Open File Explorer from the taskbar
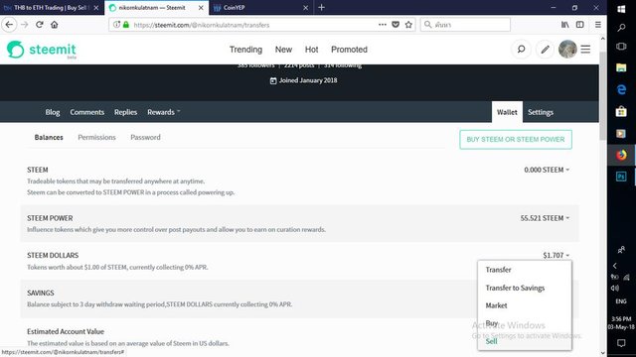636x357 pixels. click(x=621, y=67)
